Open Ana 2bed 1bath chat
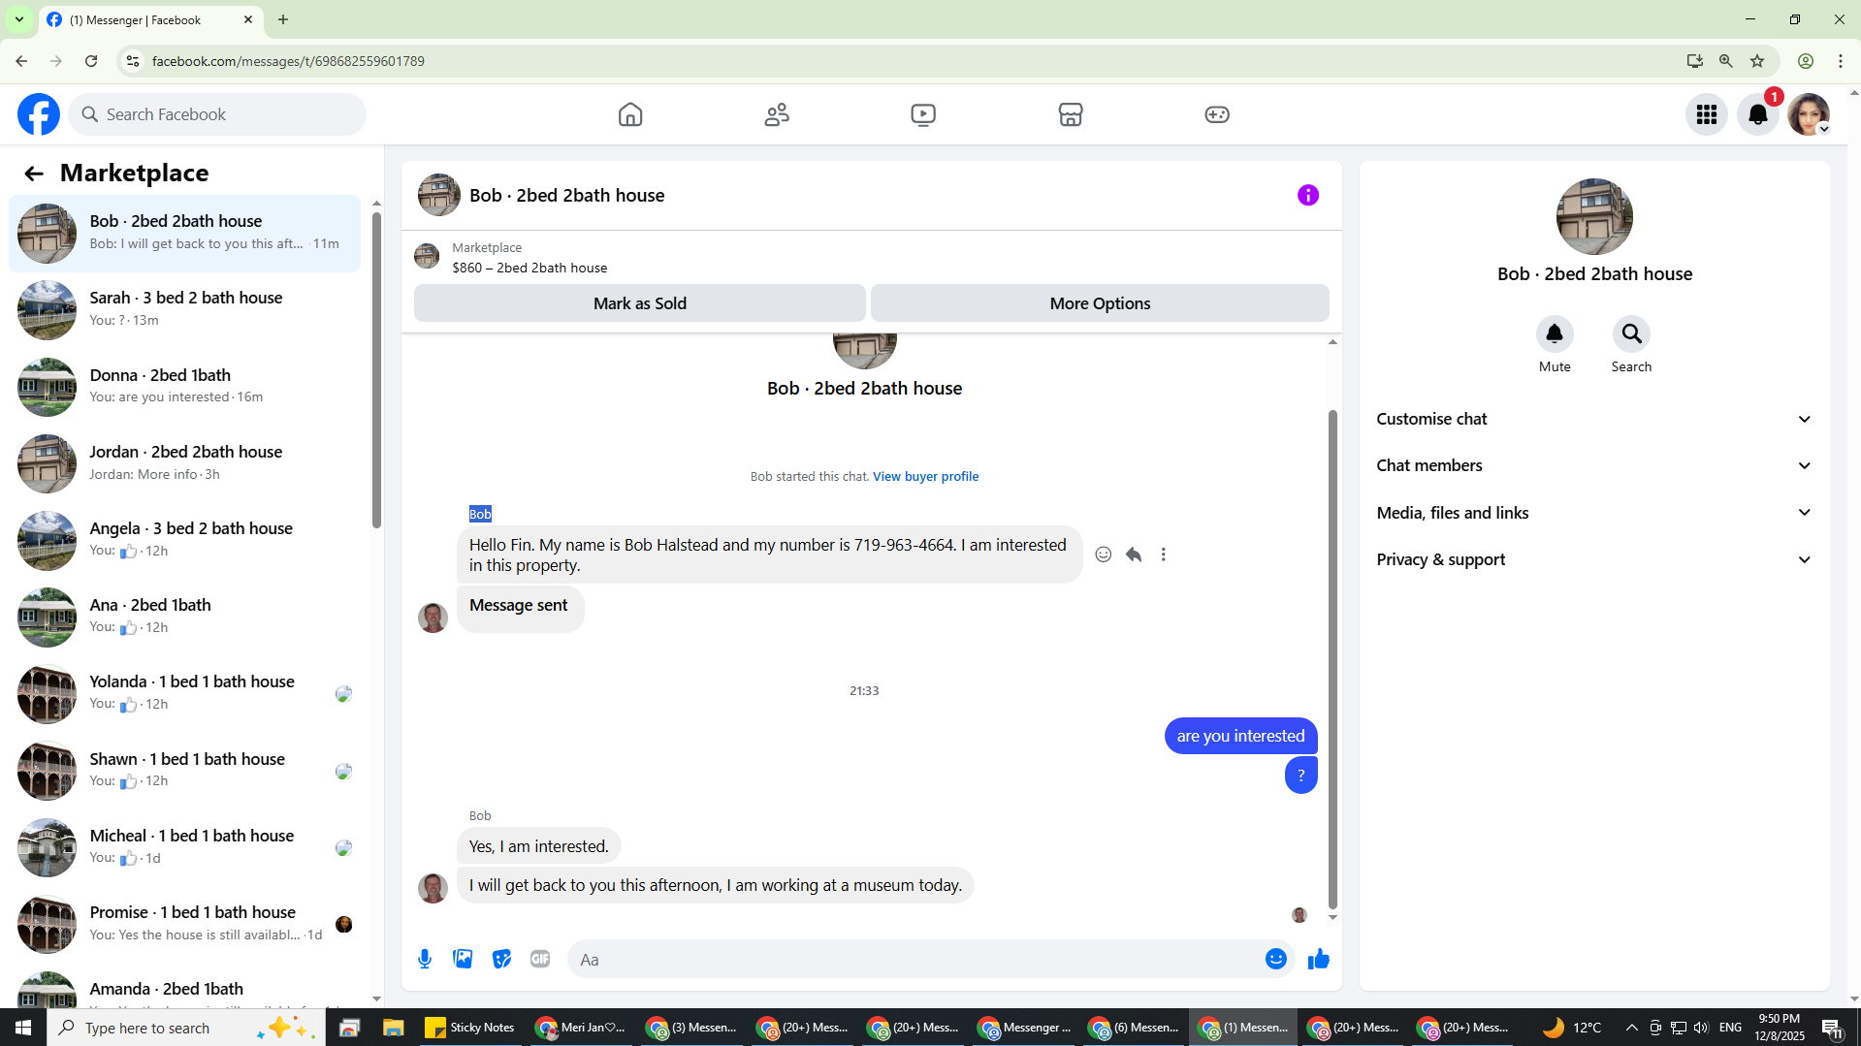 click(184, 617)
